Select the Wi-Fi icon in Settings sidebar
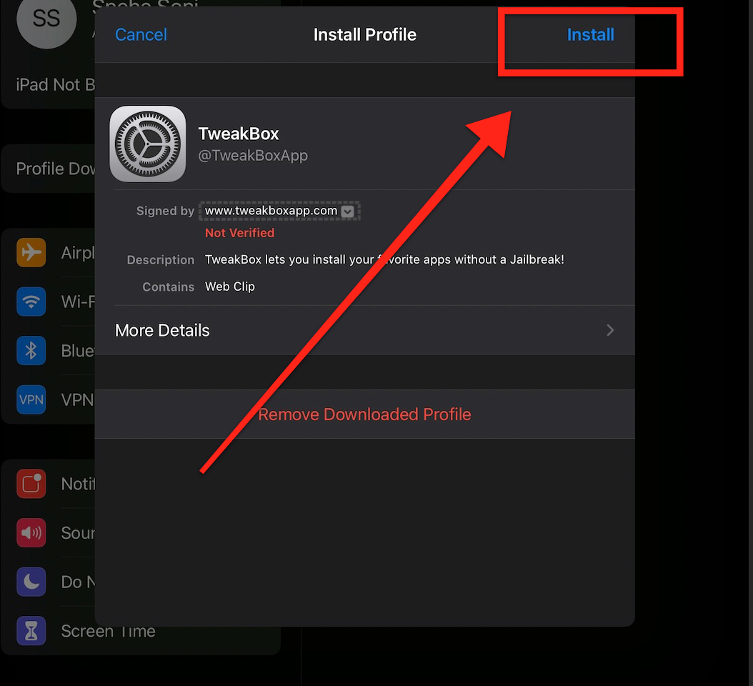Image resolution: width=753 pixels, height=686 pixels. [31, 302]
